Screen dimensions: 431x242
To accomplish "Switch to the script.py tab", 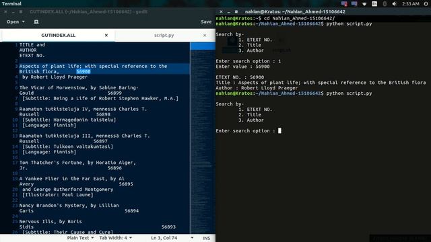I will [x=164, y=35].
